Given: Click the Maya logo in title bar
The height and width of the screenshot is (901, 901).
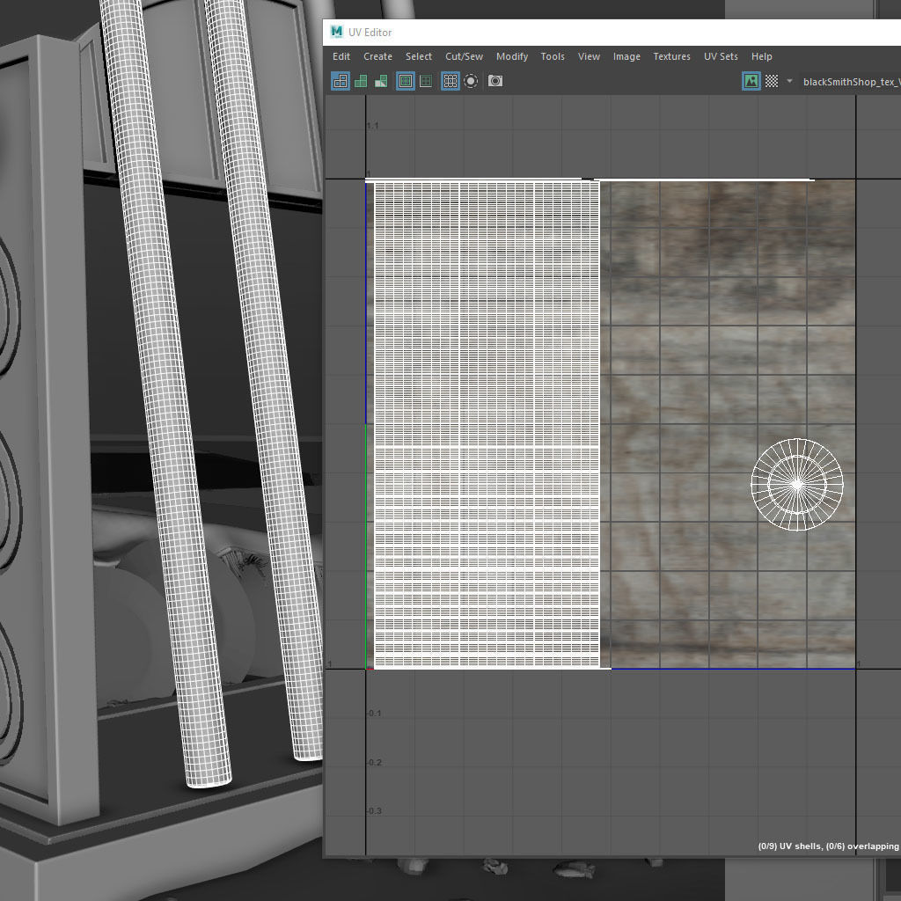Looking at the screenshot, I should click(x=337, y=32).
